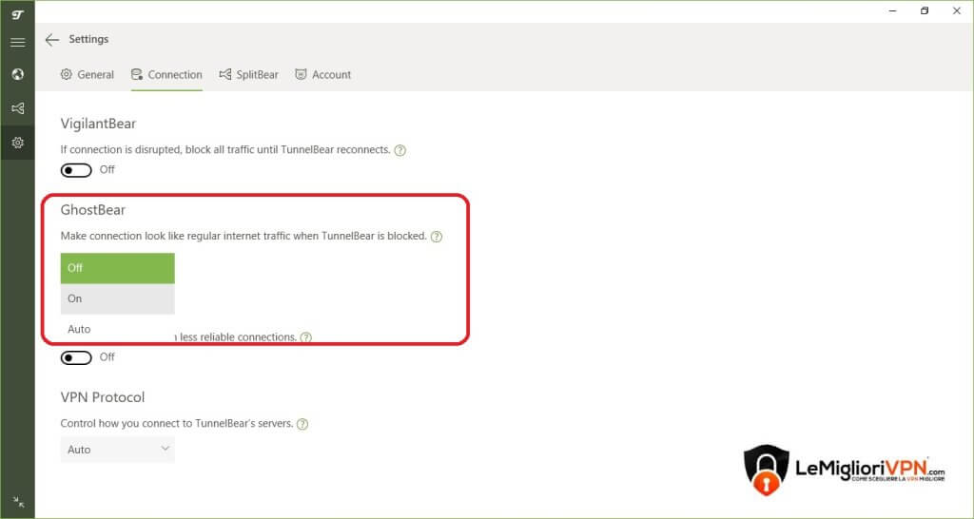Show help for less reliable connections
The width and height of the screenshot is (974, 519).
306,337
